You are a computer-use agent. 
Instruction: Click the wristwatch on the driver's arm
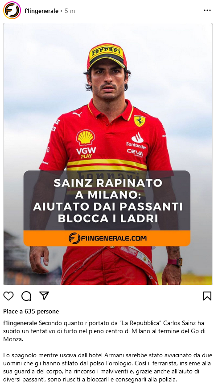coord(175,262)
